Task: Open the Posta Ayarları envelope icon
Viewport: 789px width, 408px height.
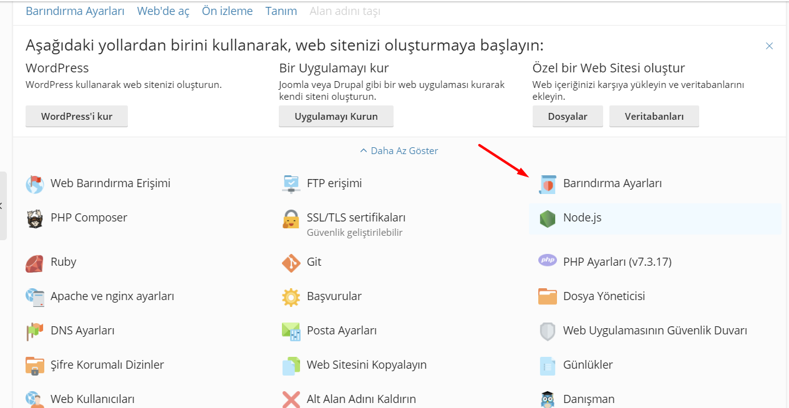Action: click(291, 331)
